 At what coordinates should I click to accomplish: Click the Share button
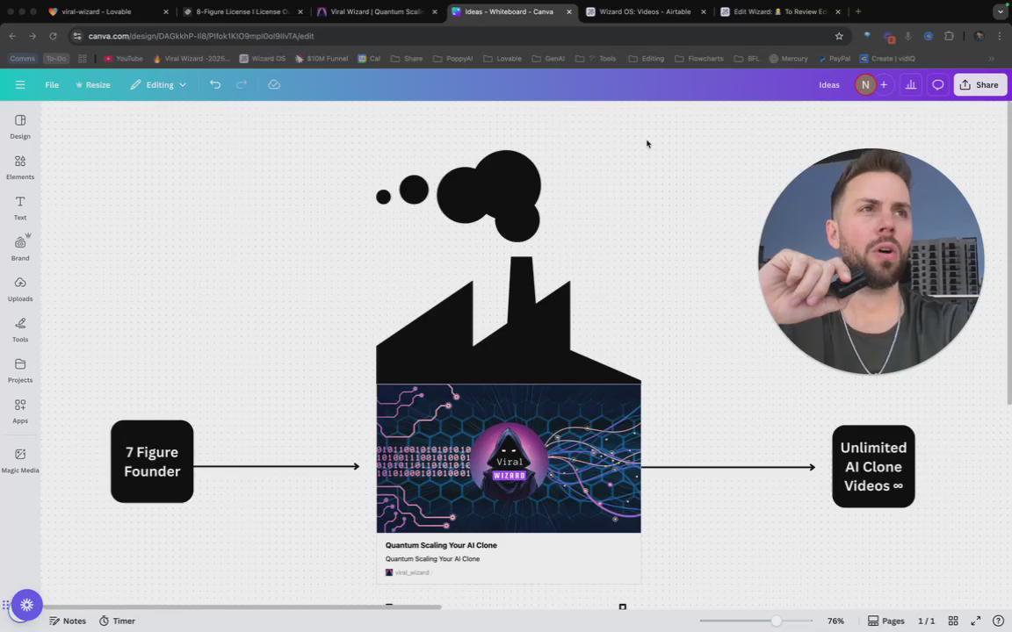click(x=979, y=84)
